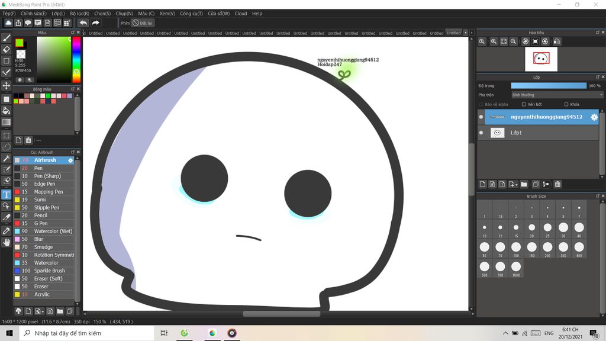Open the Pha trộn blend mode dropdown
The image size is (606, 341).
(556, 95)
